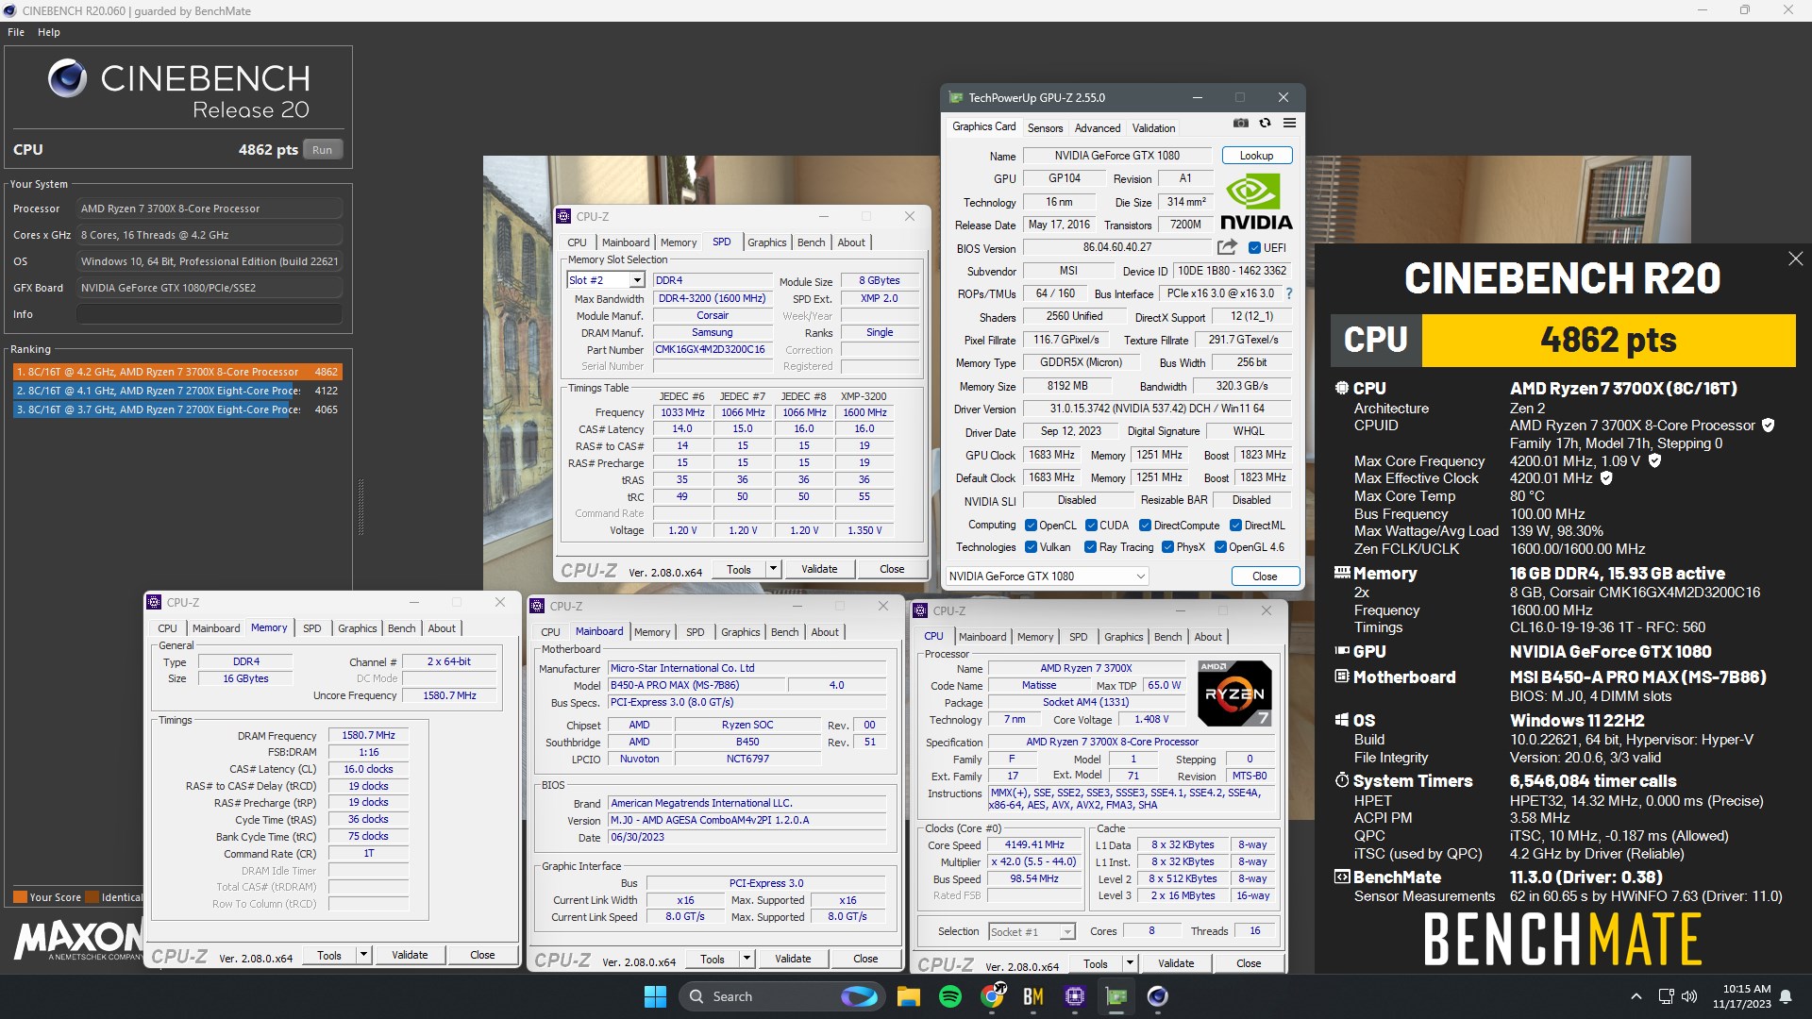Click the BIOS share/export icon in GPU-Z
This screenshot has height=1019, width=1812.
pyautogui.click(x=1227, y=247)
